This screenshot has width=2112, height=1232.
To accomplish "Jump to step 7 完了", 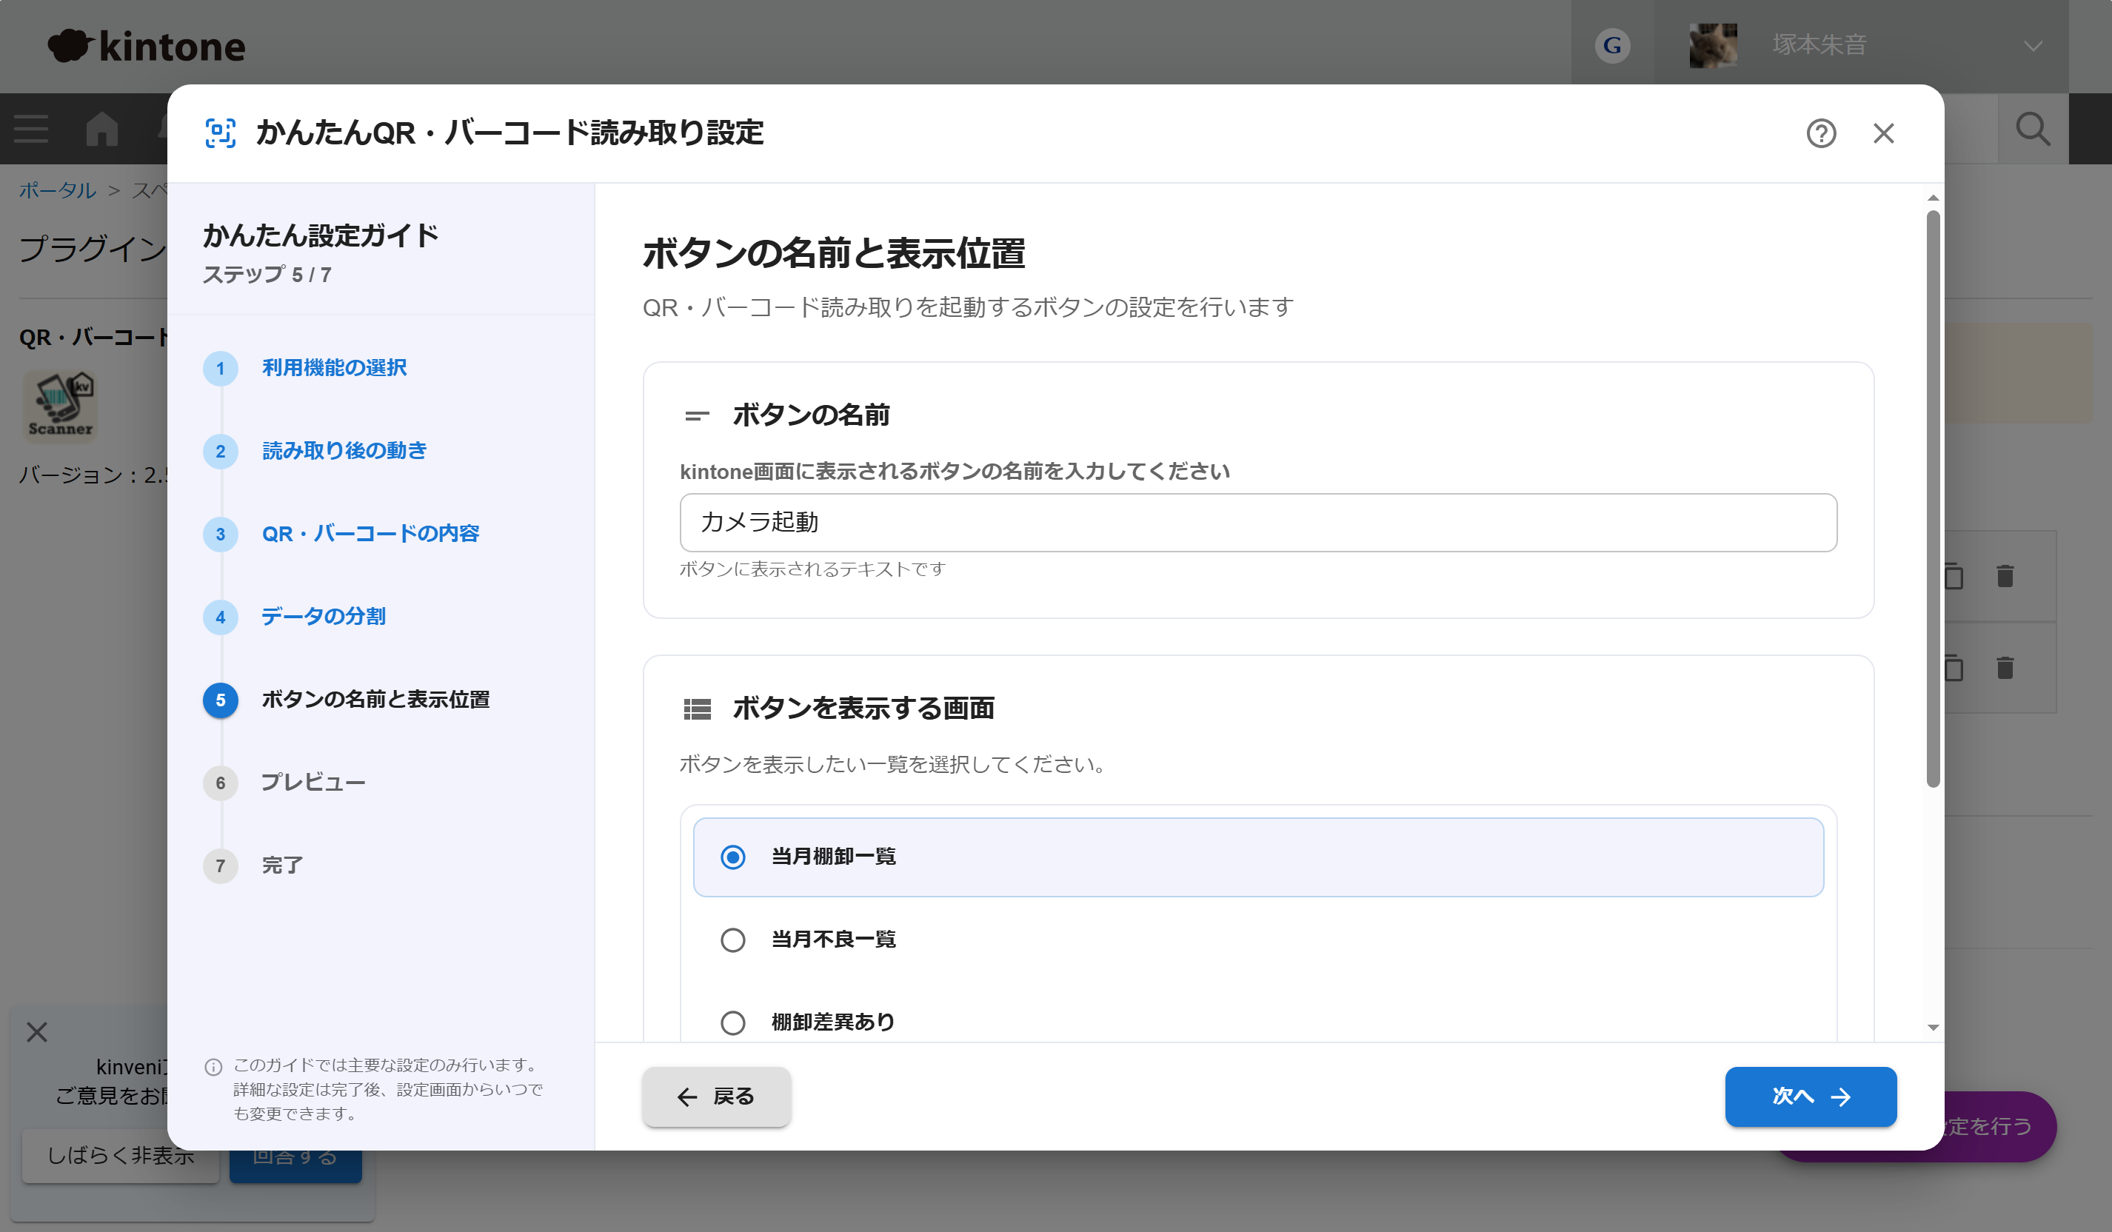I will (x=281, y=865).
